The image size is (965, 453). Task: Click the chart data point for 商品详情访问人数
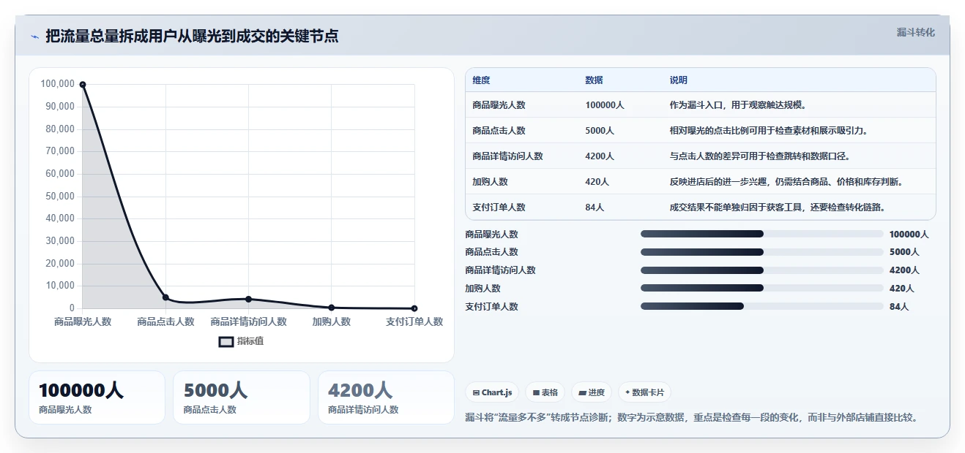(x=249, y=299)
